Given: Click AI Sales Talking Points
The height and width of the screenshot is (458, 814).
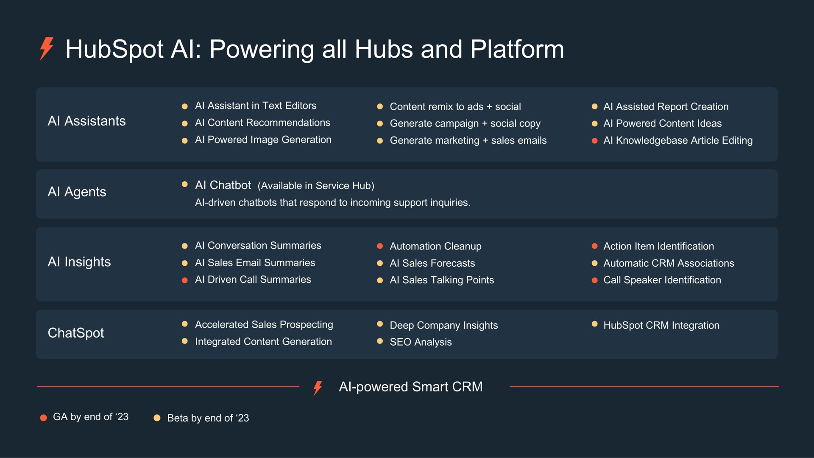Looking at the screenshot, I should pos(442,280).
